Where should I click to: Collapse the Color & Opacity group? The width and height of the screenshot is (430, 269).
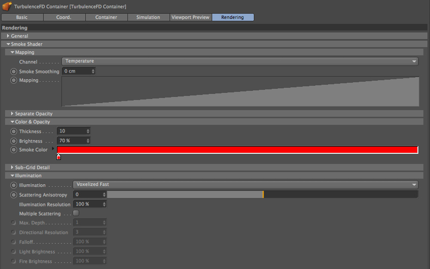coord(12,122)
